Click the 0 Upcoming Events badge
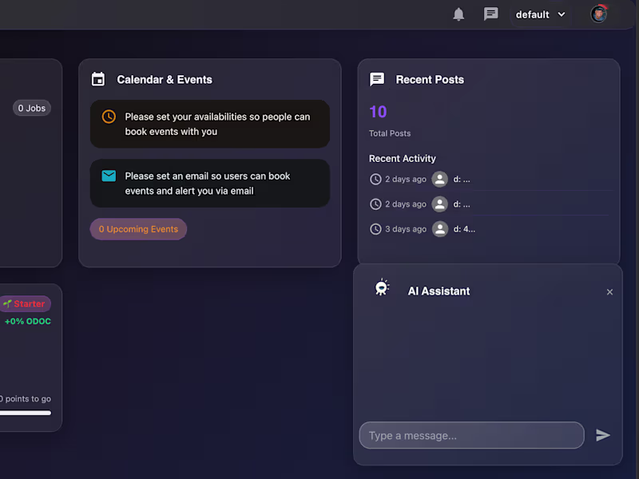Viewport: 639px width, 479px height. click(138, 229)
